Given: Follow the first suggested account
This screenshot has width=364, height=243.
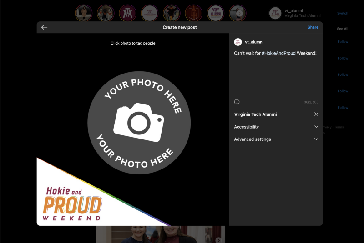Looking at the screenshot, I should (x=343, y=42).
